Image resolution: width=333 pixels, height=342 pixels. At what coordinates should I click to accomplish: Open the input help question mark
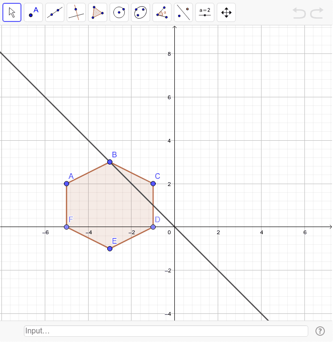320,331
